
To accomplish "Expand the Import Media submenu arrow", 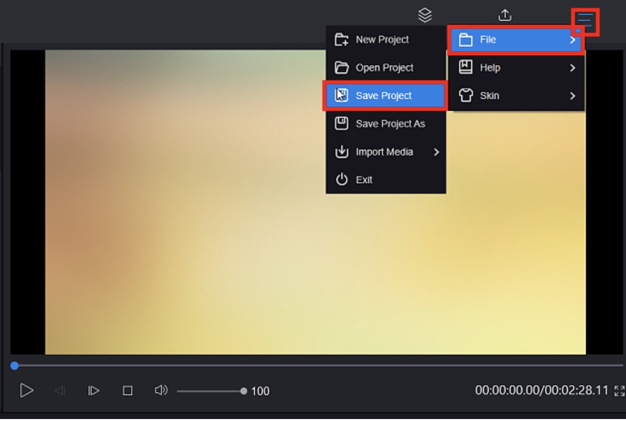I will click(x=436, y=152).
